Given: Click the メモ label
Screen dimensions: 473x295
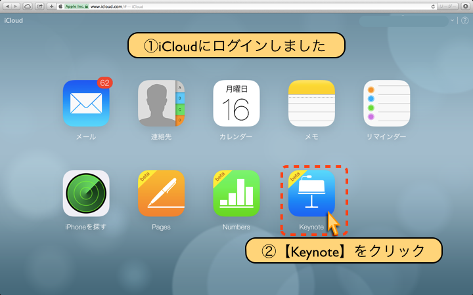Looking at the screenshot, I should point(311,136).
